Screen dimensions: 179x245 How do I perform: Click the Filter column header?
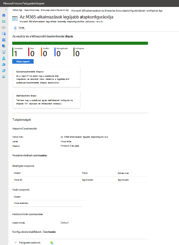[x=85, y=173]
